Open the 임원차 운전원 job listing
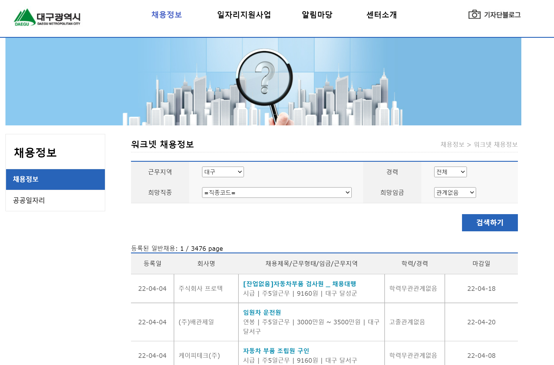The height and width of the screenshot is (365, 554). tap(262, 312)
